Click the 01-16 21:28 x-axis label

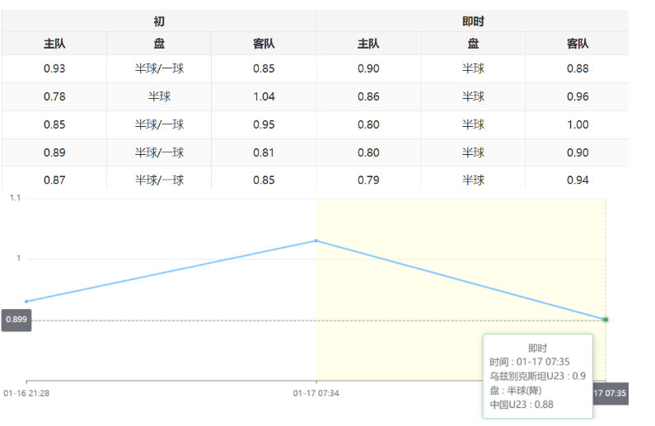(x=26, y=393)
